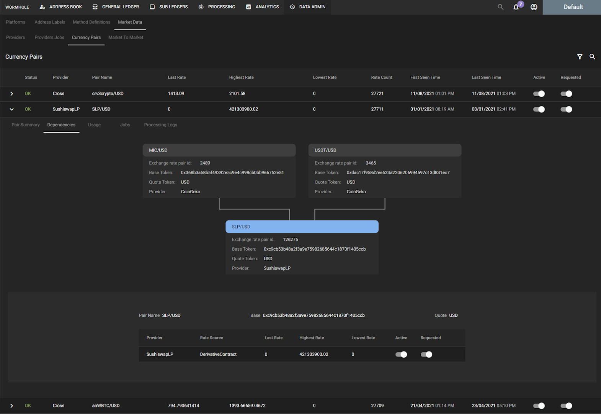Click Last Seen Time column header
The image size is (601, 414).
(x=486, y=77)
